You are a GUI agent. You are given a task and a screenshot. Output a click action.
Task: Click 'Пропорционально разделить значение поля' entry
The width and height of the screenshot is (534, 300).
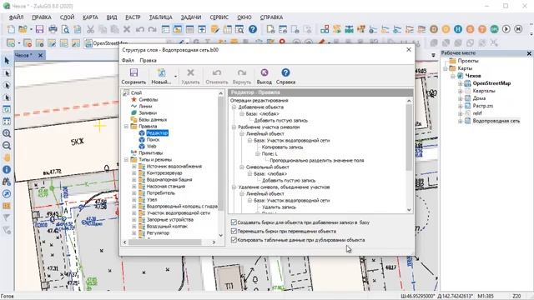pos(317,160)
